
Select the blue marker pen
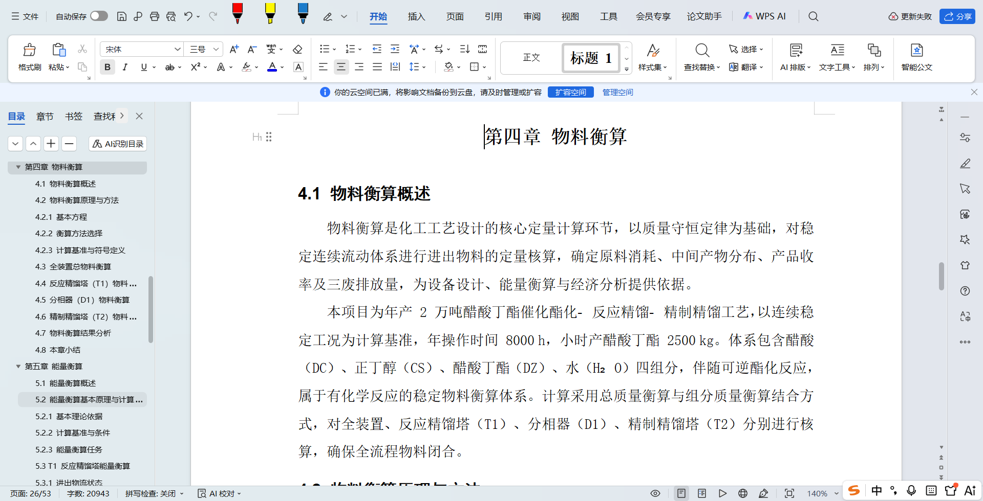(x=303, y=13)
